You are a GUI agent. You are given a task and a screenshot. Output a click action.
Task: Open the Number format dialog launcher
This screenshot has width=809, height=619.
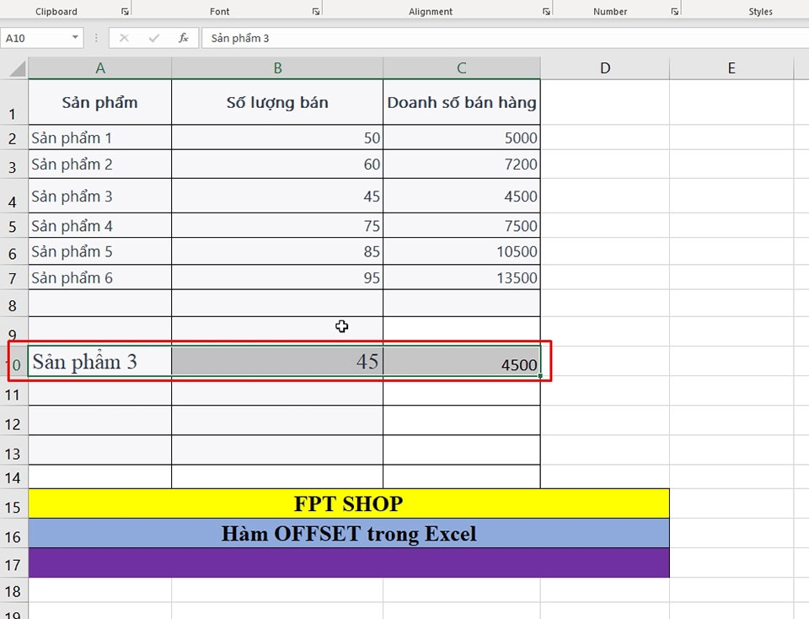[x=675, y=11]
